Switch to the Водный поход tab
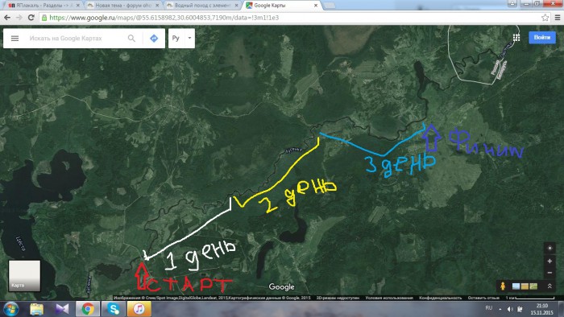Viewport: 564px width, 317px height. (x=202, y=6)
